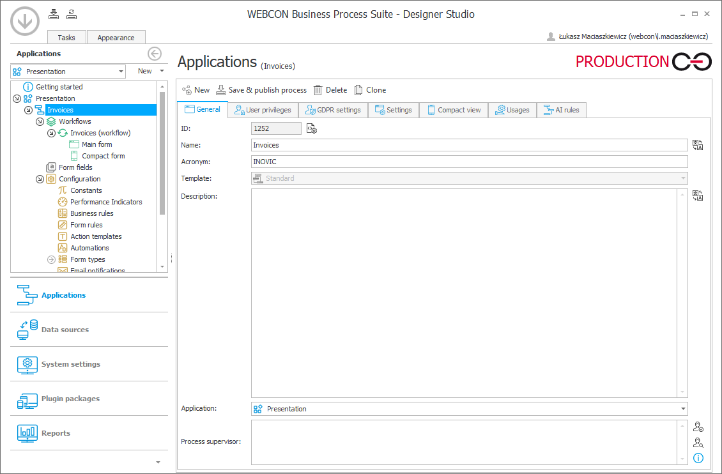The image size is (722, 474).
Task: Click the search user icon for supervisor
Action: (x=698, y=443)
